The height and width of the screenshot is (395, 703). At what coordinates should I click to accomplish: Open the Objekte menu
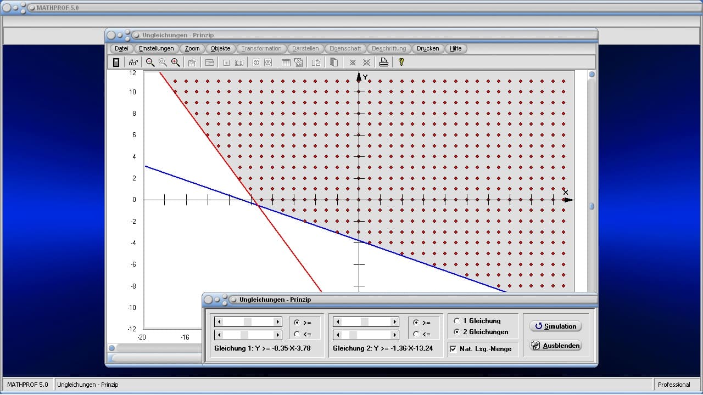221,48
